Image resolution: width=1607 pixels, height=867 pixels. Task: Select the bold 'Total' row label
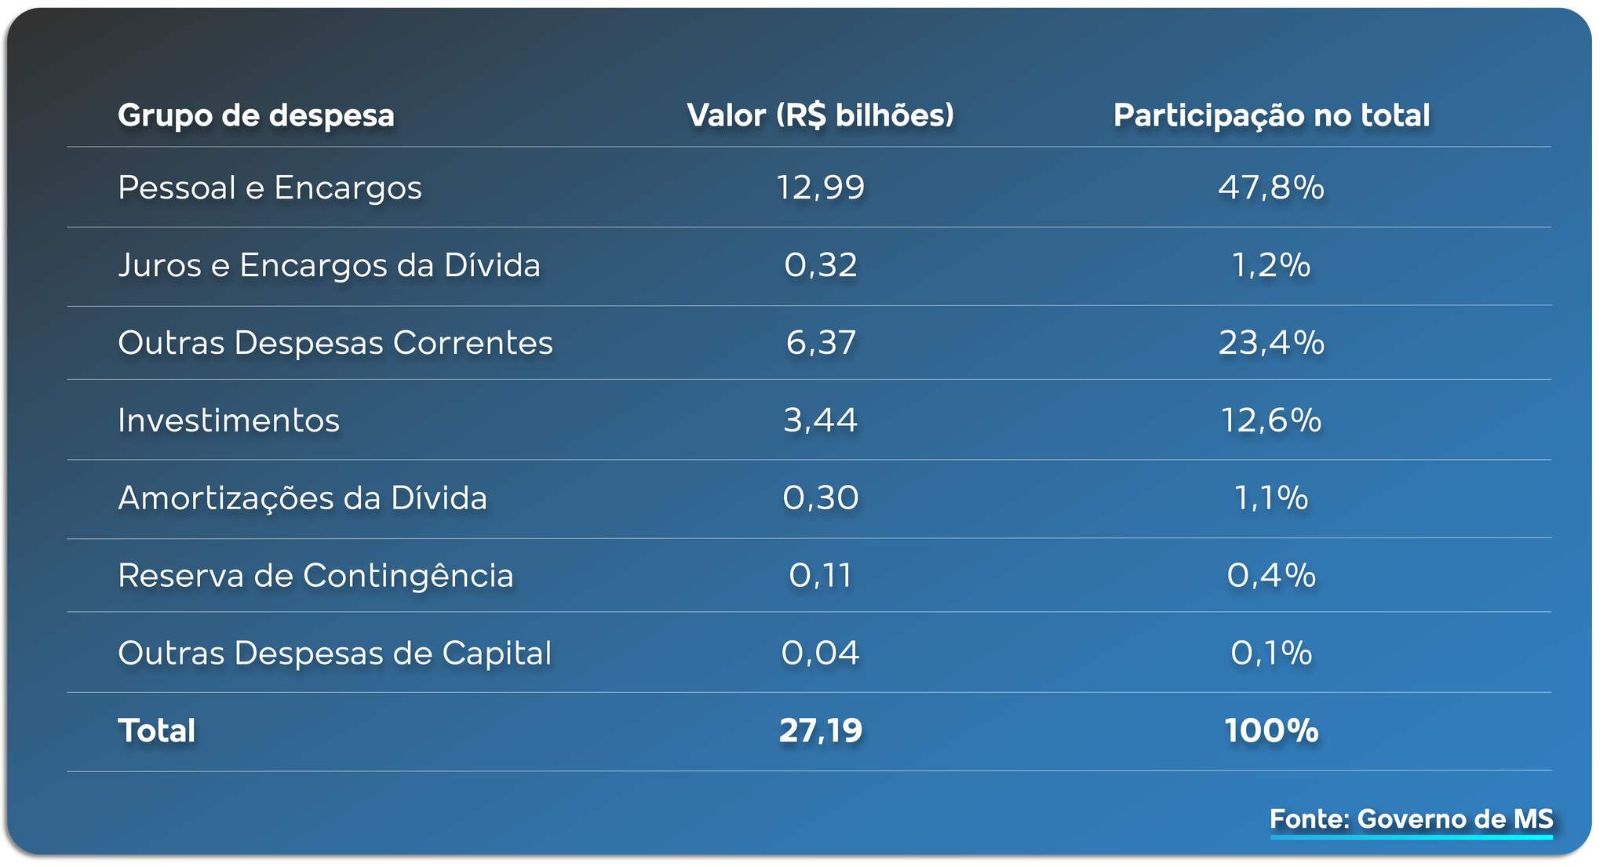click(x=156, y=730)
